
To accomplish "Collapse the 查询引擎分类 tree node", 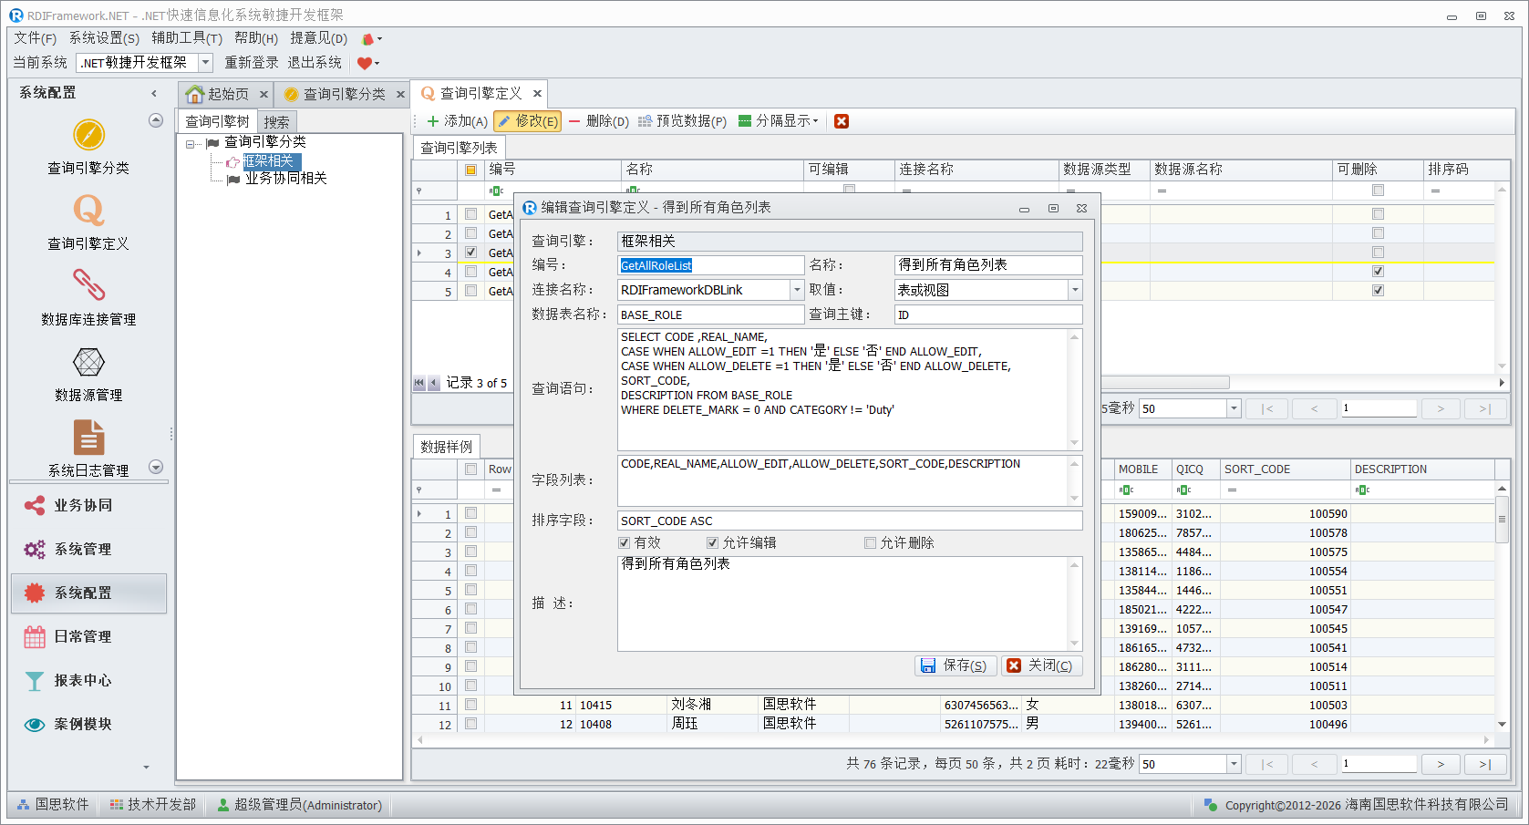I will click(x=191, y=144).
